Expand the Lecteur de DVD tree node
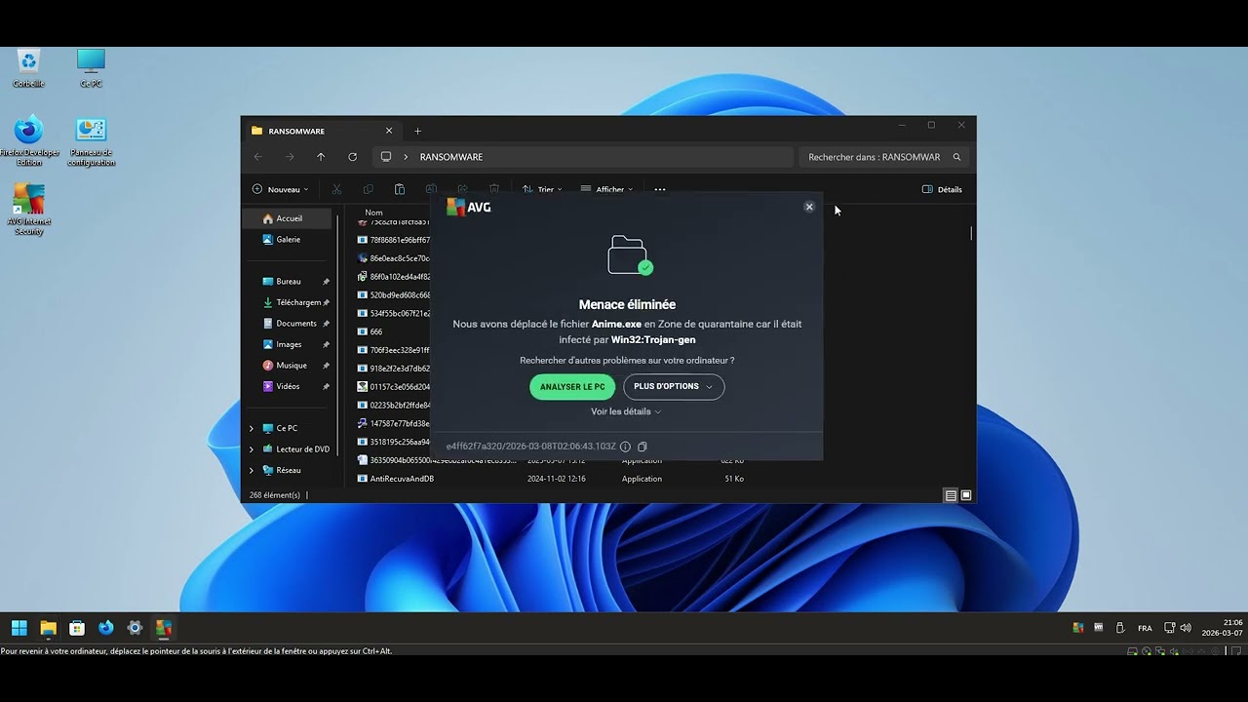The width and height of the screenshot is (1248, 702). click(x=252, y=449)
